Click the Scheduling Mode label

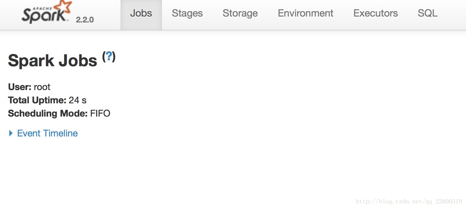(48, 113)
